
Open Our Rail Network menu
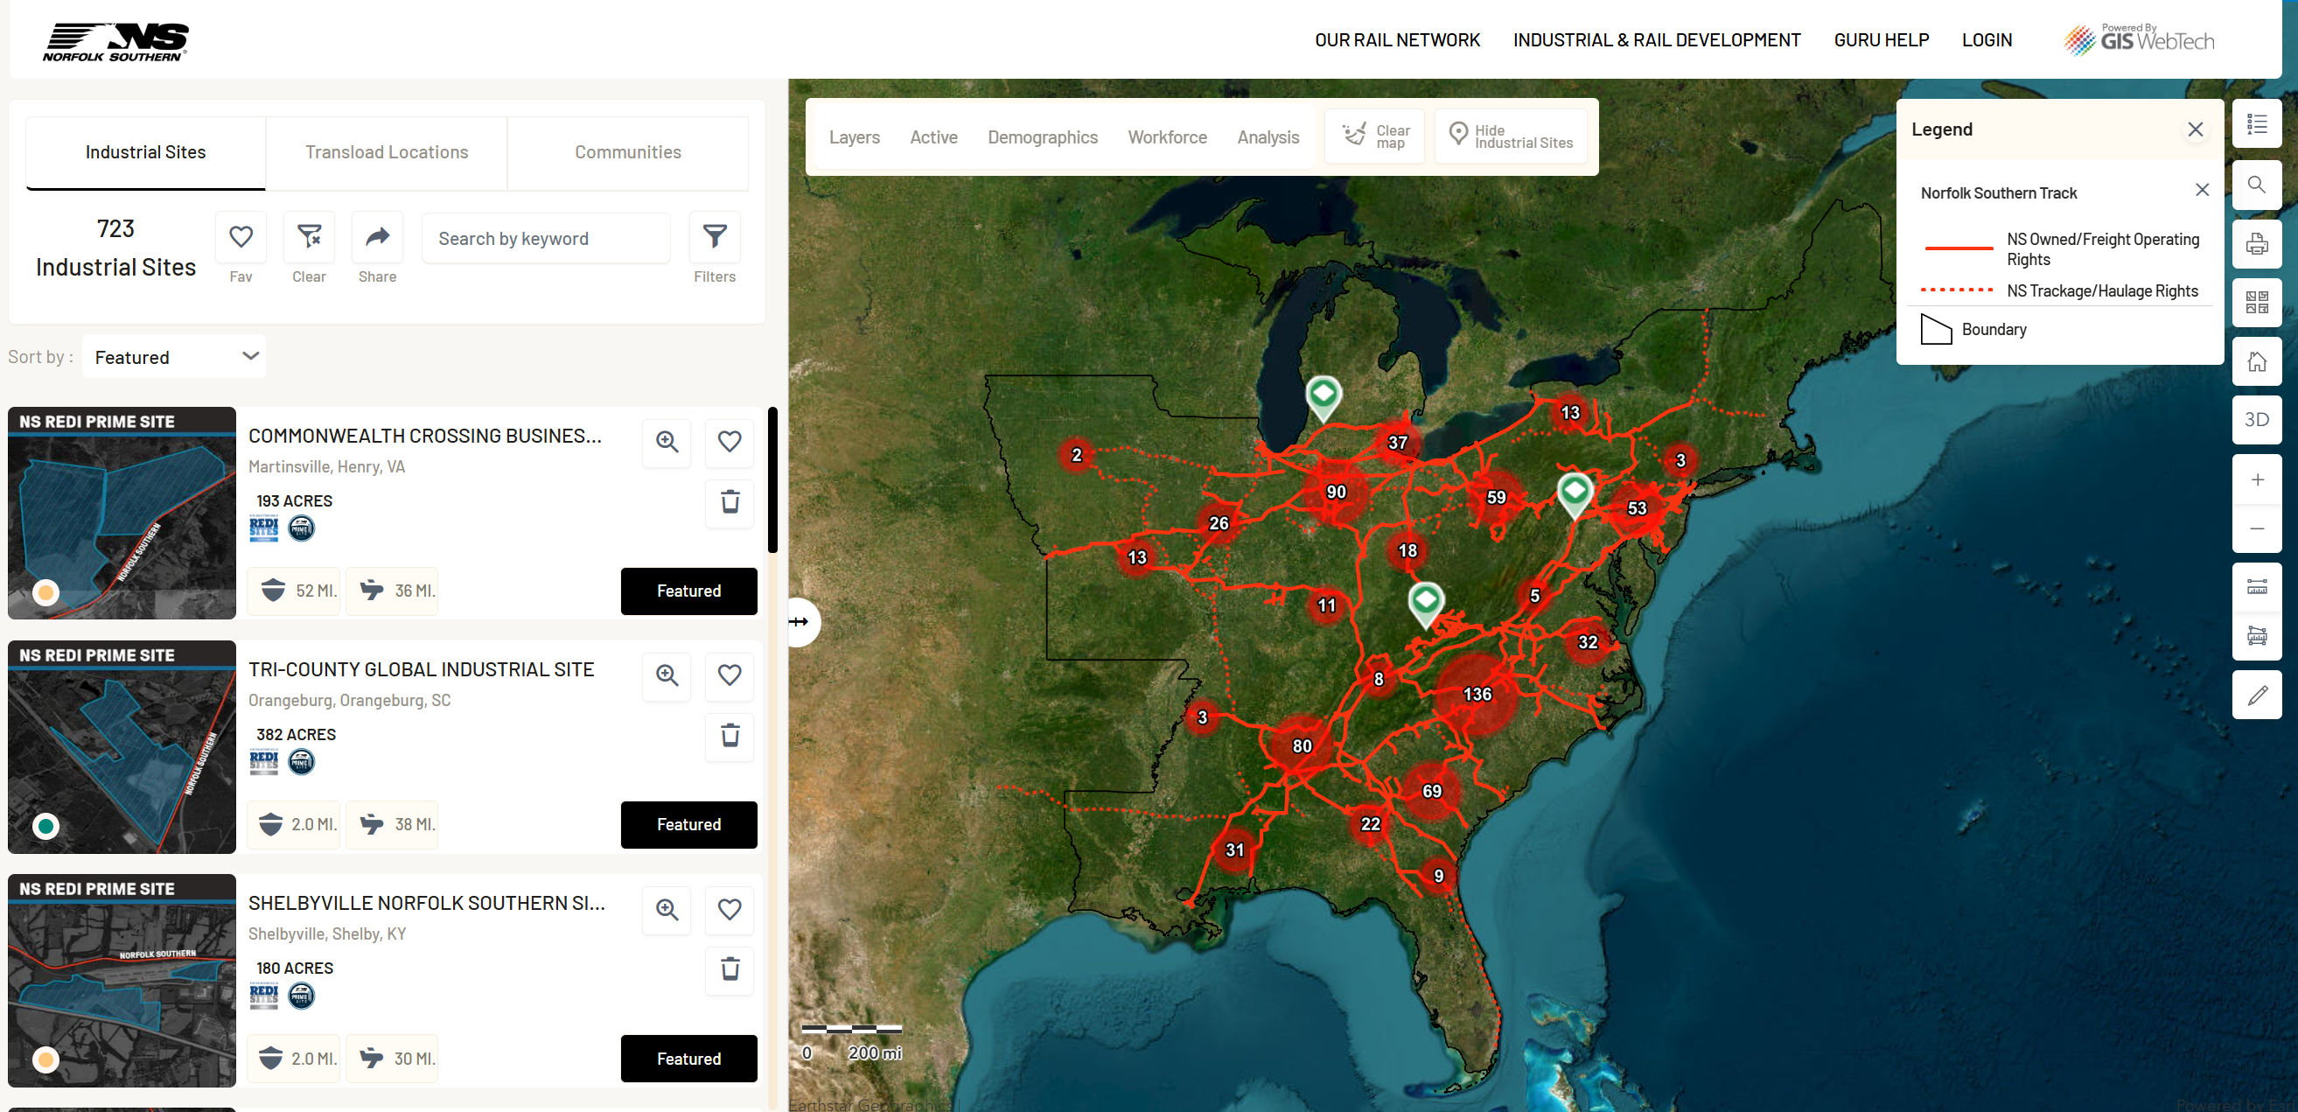tap(1397, 40)
